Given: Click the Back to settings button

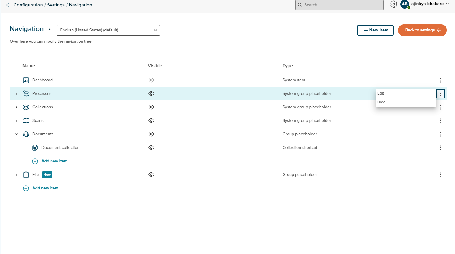Looking at the screenshot, I should [422, 30].
